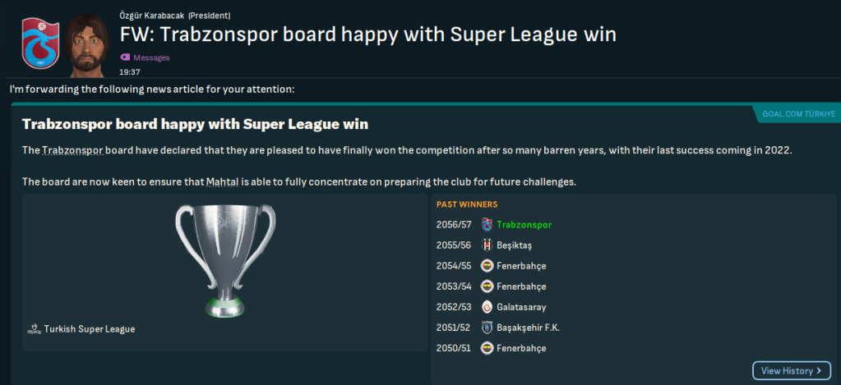Open the Mahtal link in article text
The image size is (841, 385).
(220, 181)
